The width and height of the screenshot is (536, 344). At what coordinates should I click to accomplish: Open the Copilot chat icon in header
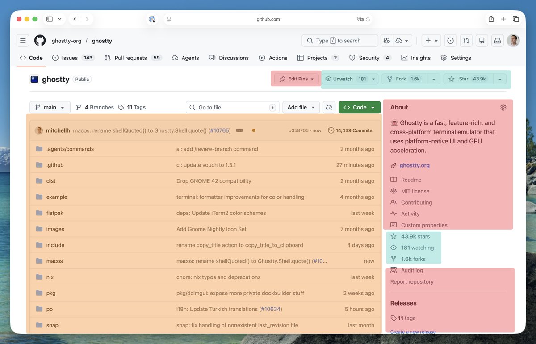tap(386, 41)
